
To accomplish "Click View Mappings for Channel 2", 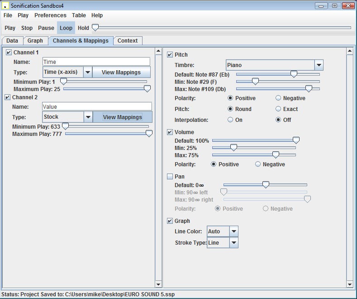I will (x=123, y=117).
